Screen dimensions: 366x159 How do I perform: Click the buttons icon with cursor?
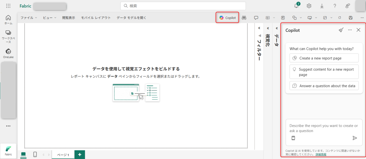(x=310, y=18)
